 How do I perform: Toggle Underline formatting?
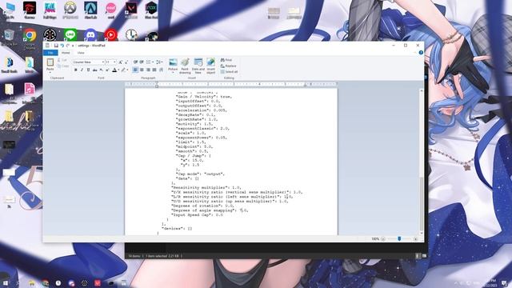point(88,70)
